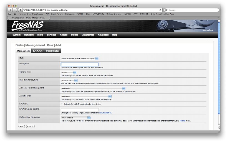The image size is (227, 142).
Task: Open the ART bookmark
Action: (135, 14)
